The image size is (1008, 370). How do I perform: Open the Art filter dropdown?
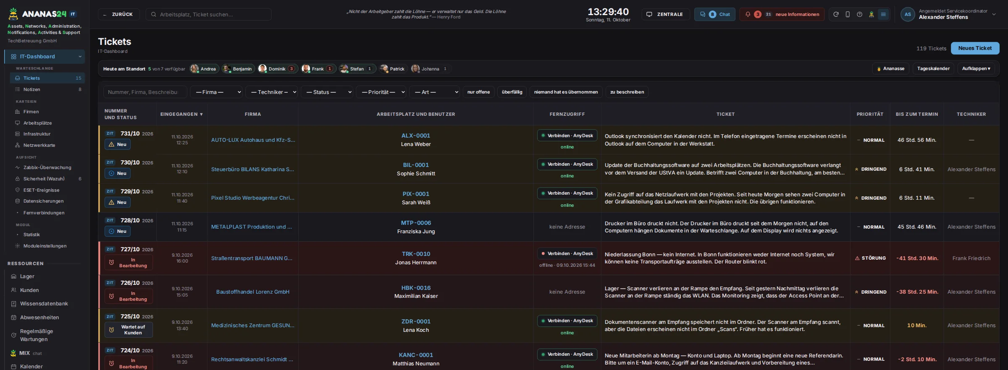[435, 92]
